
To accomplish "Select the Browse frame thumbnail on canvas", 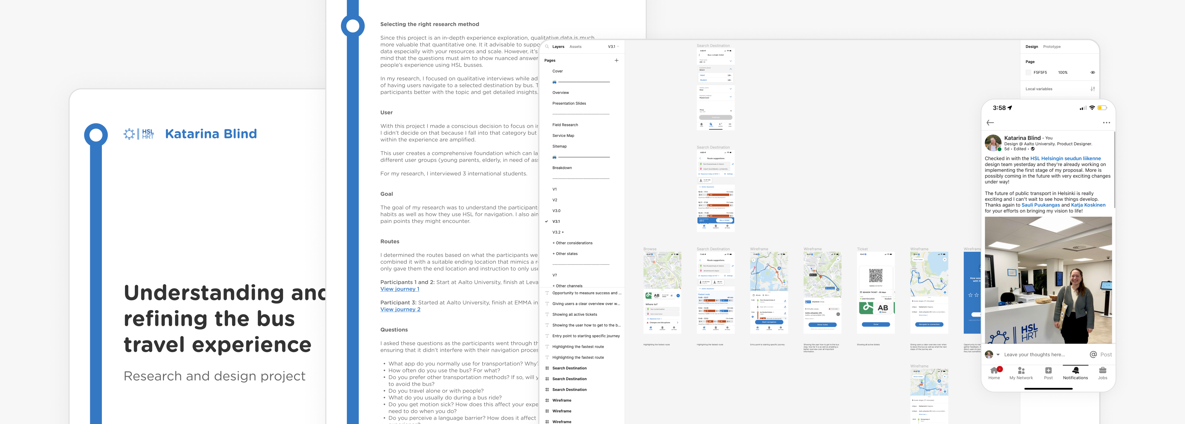I will tap(662, 293).
